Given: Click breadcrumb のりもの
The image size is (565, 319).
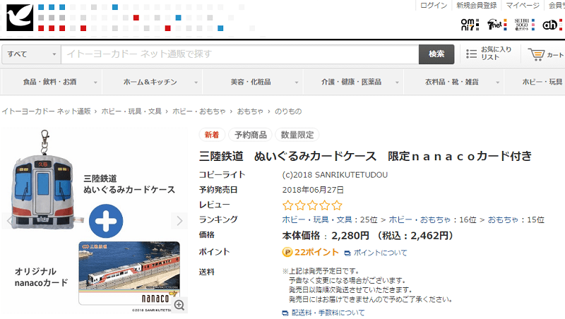Looking at the screenshot, I should click(x=288, y=112).
